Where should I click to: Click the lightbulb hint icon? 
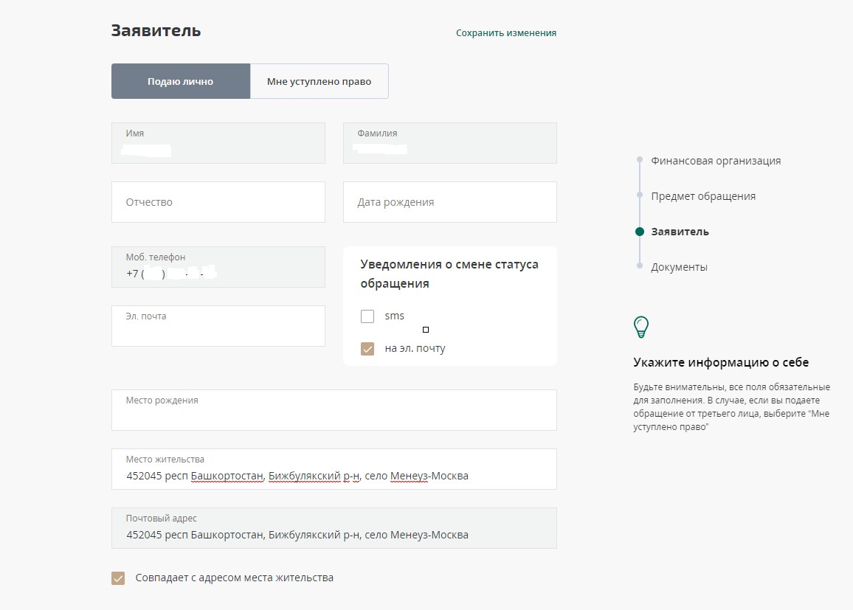(641, 327)
